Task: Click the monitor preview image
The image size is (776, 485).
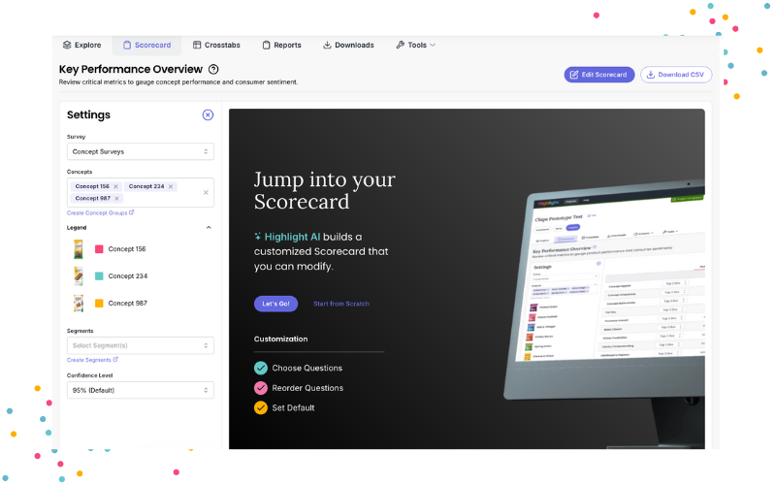Action: tap(604, 314)
